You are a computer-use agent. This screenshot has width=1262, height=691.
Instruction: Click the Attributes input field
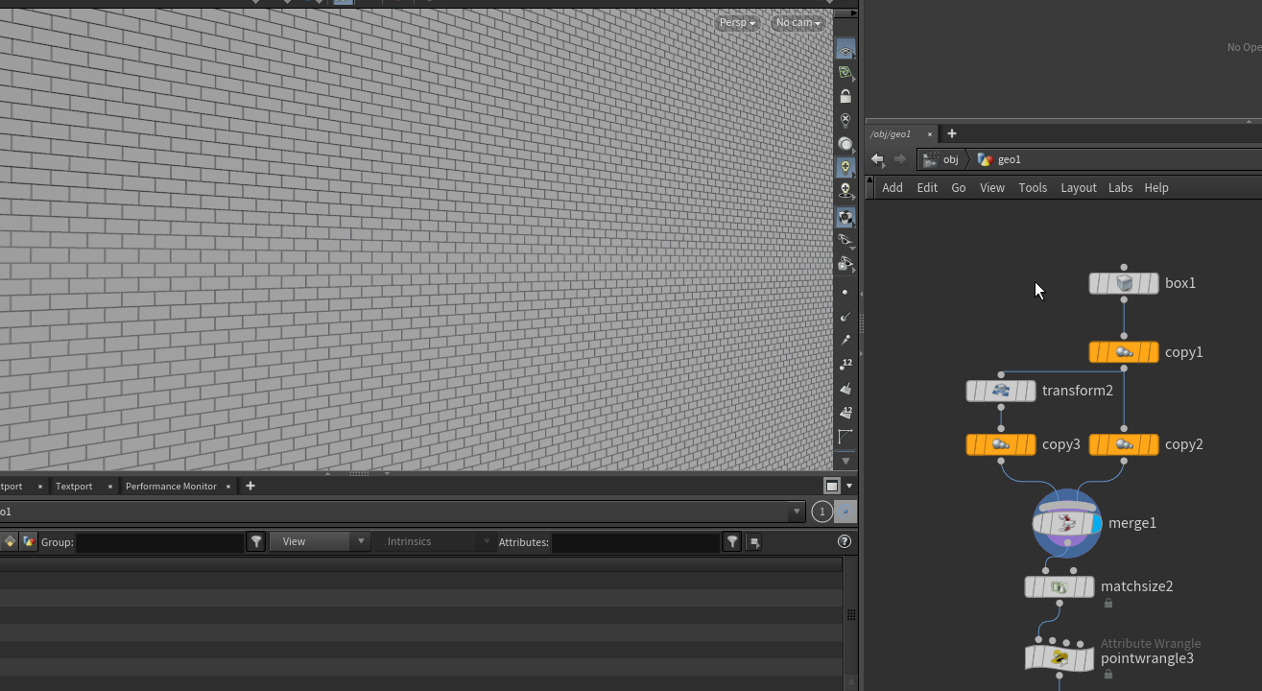635,542
